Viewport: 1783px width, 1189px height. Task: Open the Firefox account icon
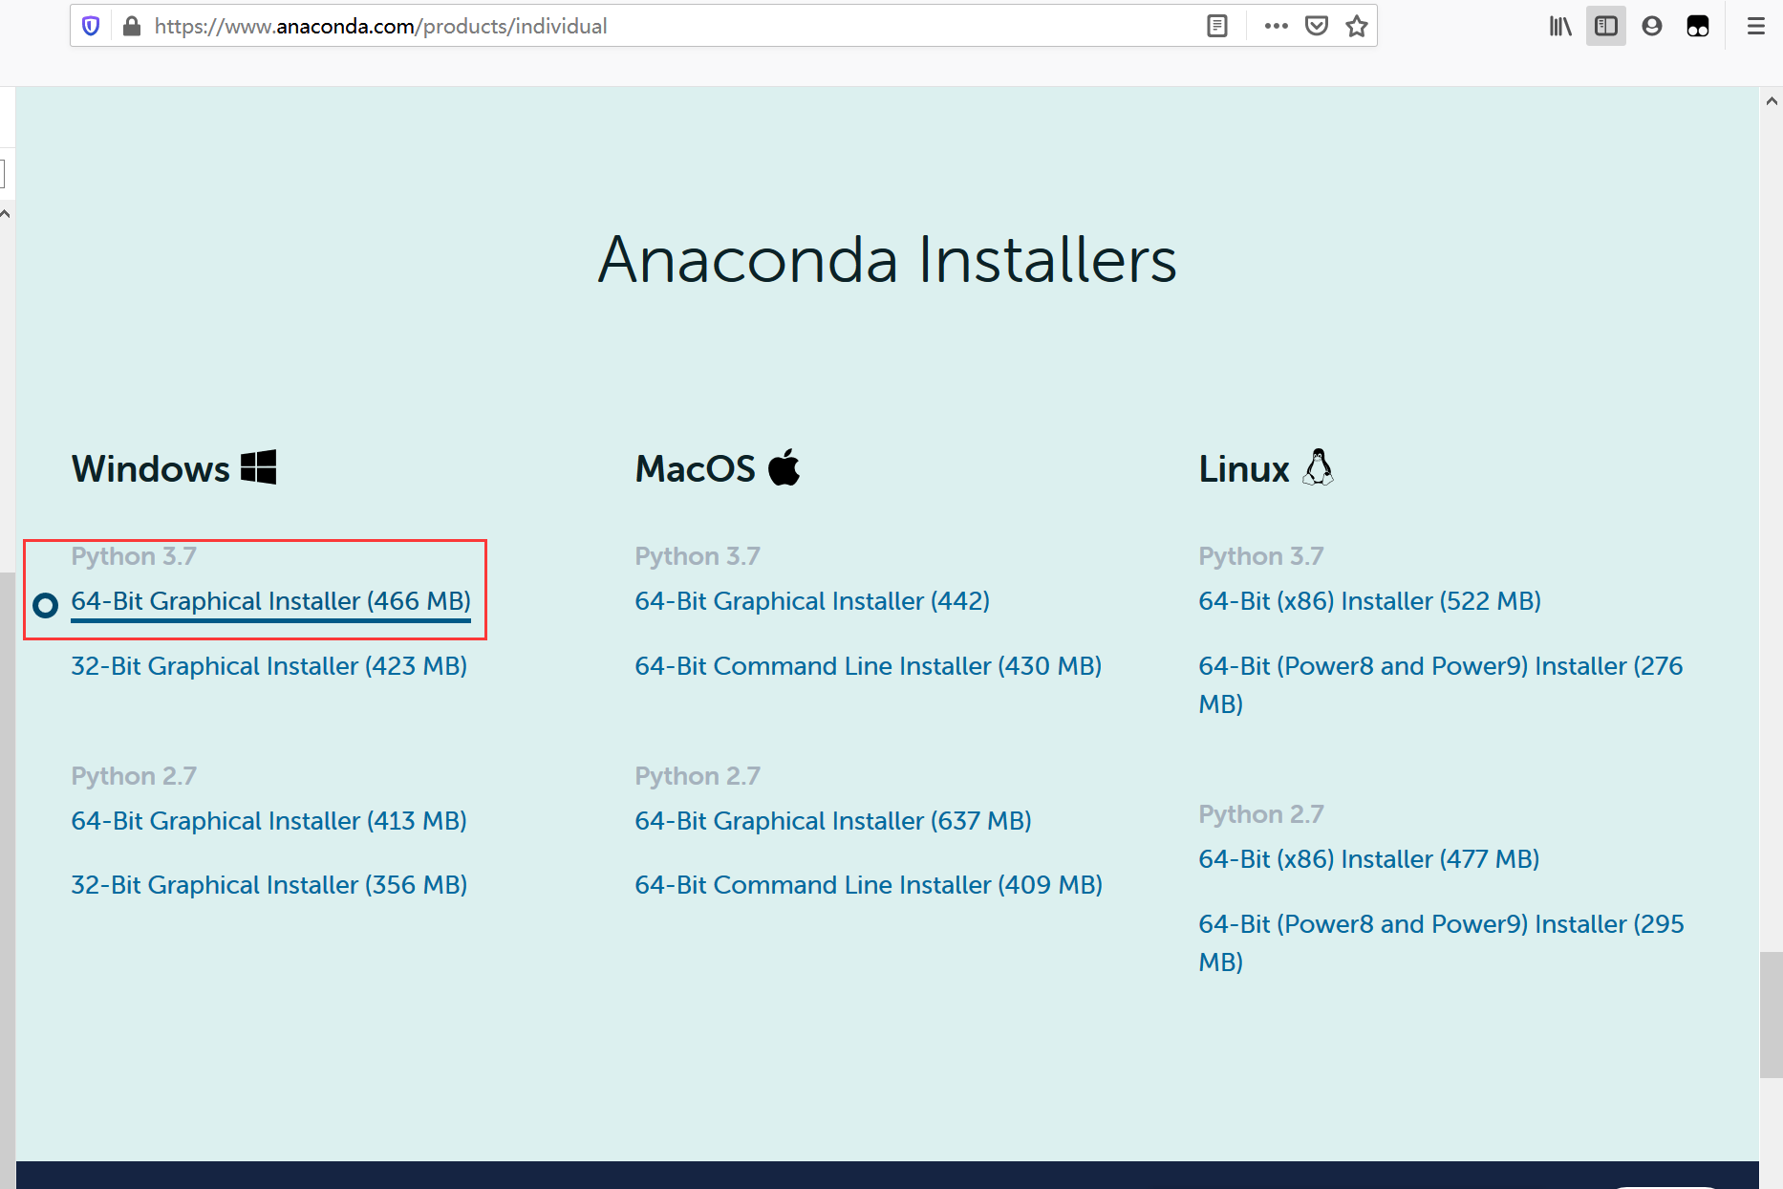pyautogui.click(x=1652, y=26)
